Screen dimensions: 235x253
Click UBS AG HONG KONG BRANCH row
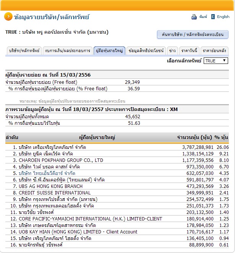[117, 186]
